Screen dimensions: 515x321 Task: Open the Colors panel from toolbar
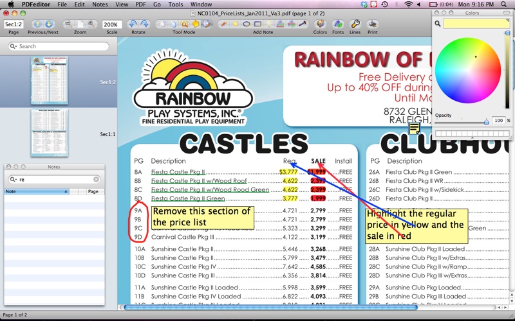320,24
